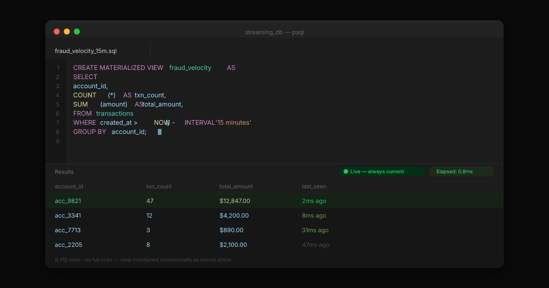Click the '47ms ago' last seen value
The image size is (549, 288).
pyautogui.click(x=316, y=245)
